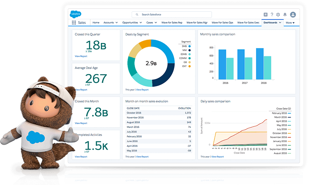Image resolution: width=309 pixels, height=185 pixels.
Task: Click the 1.5K Completed Activities metric
Action: (x=97, y=146)
